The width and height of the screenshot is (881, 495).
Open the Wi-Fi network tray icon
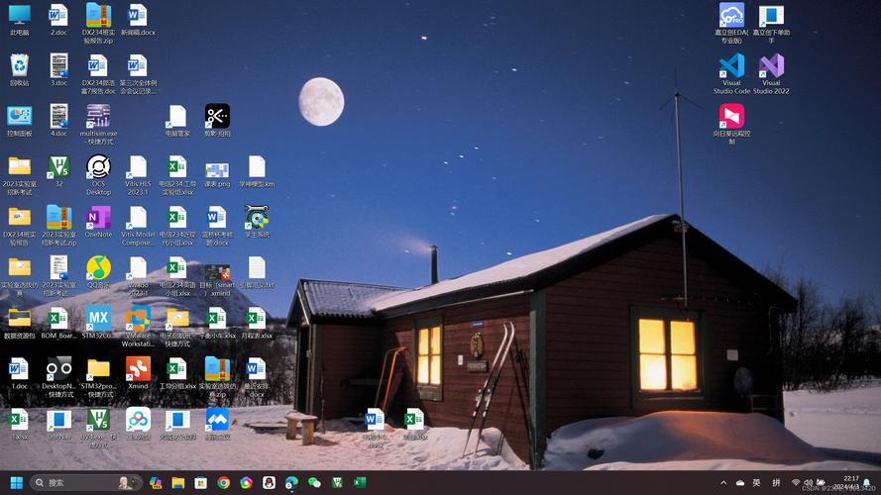point(796,483)
